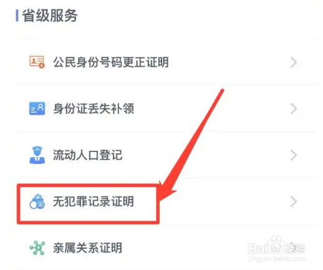
Task: Expand chevron next to 公民身份号码更正证明
Action: pyautogui.click(x=293, y=62)
